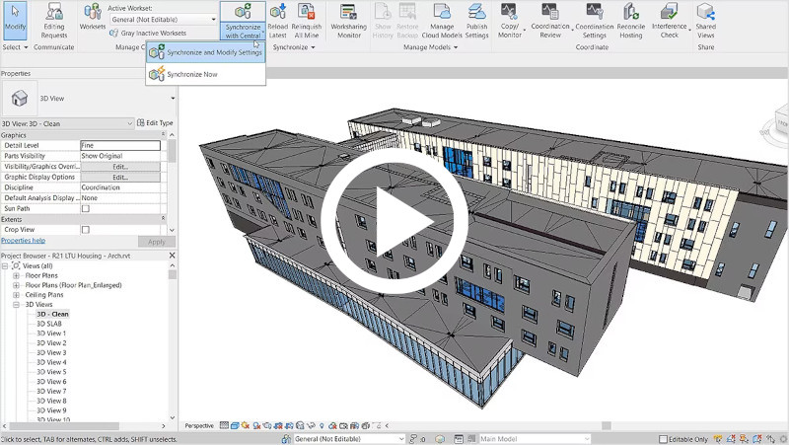789x445 pixels.
Task: Choose Synchronize Now
Action: pyautogui.click(x=206, y=74)
